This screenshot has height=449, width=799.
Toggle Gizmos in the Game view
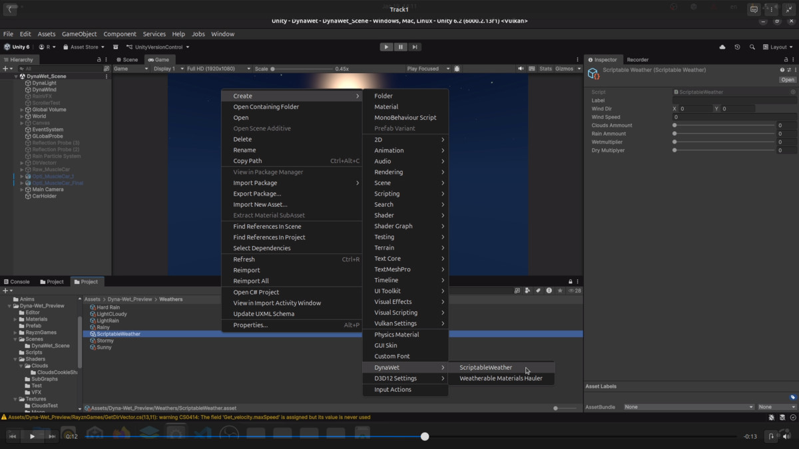pyautogui.click(x=564, y=69)
